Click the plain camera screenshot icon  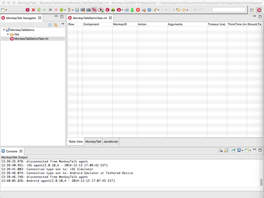pyautogui.click(x=88, y=10)
